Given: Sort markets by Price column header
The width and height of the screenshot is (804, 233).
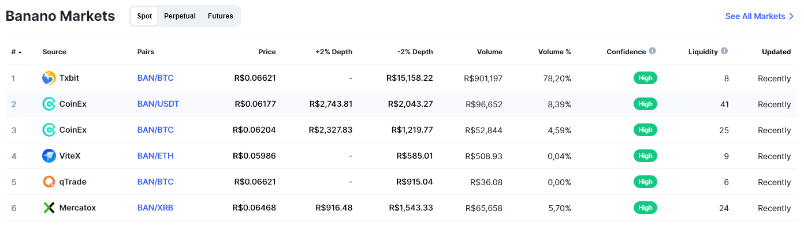Looking at the screenshot, I should click(267, 52).
